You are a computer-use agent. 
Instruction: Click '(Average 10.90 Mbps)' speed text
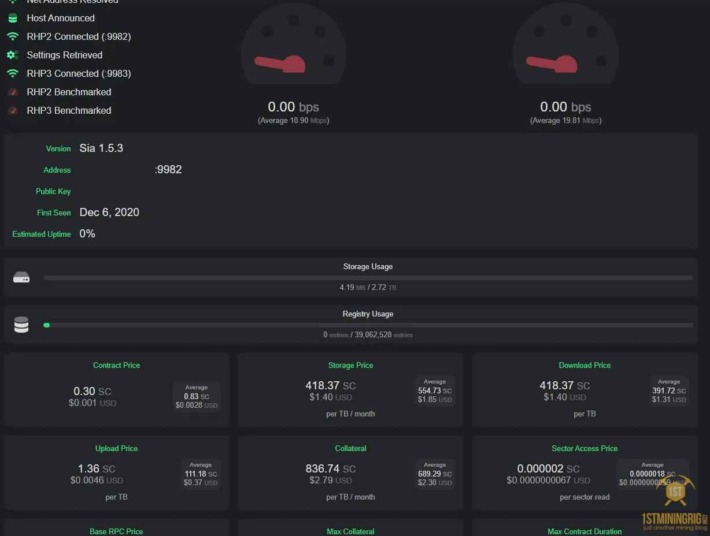tap(294, 120)
